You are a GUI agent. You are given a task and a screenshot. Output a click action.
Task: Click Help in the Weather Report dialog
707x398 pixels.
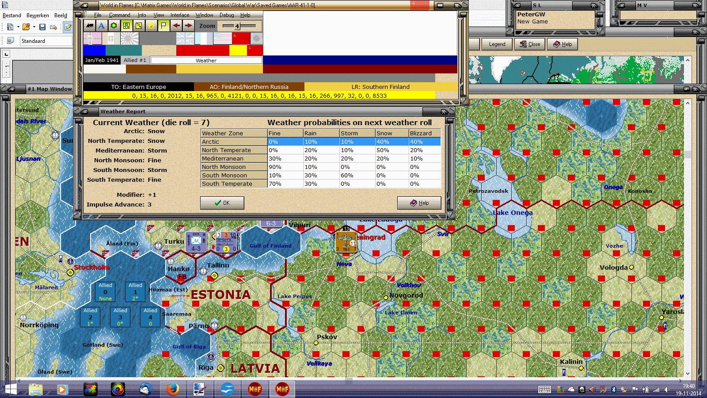pos(419,203)
